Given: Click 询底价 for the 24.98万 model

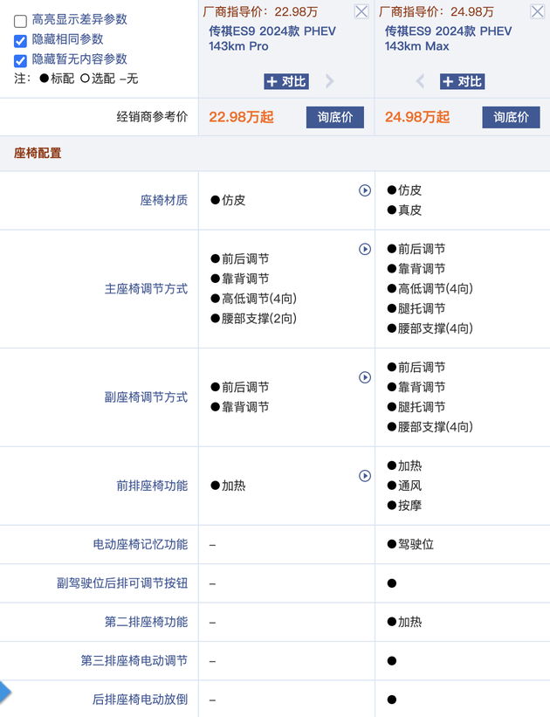Looking at the screenshot, I should [511, 117].
